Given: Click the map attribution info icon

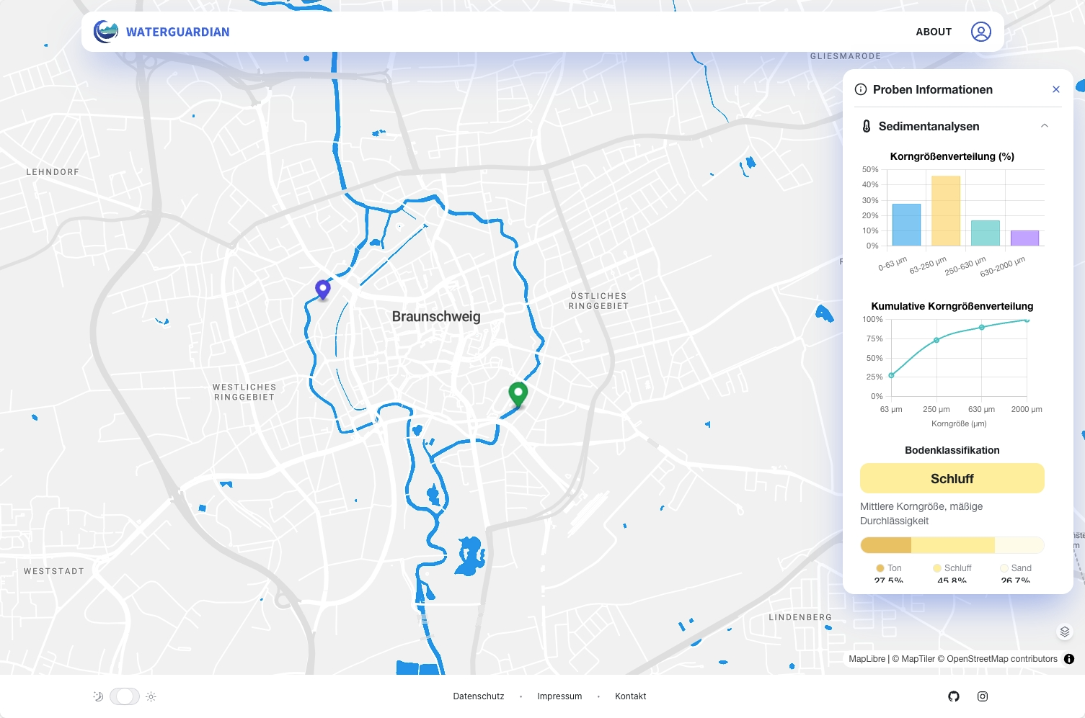Looking at the screenshot, I should [1068, 659].
